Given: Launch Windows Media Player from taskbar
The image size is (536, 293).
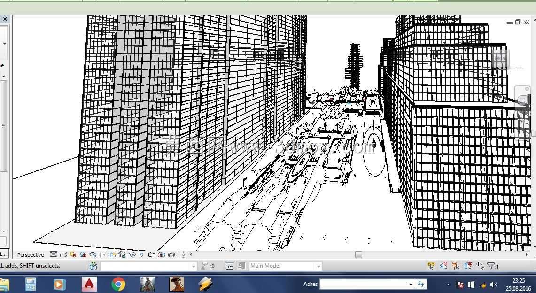Looking at the screenshot, I should click(60, 284).
